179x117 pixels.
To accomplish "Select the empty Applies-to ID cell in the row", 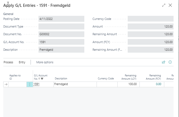I will click(17, 84).
